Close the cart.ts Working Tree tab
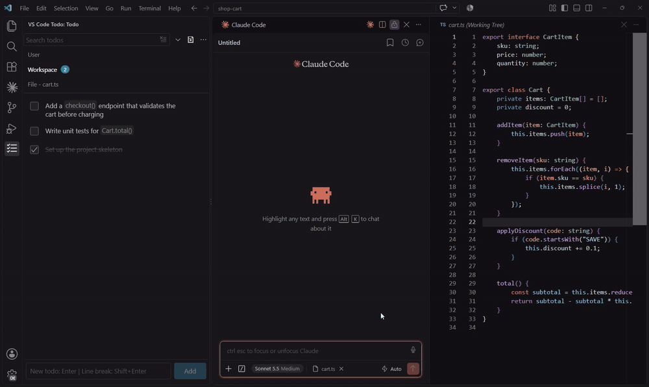This screenshot has height=387, width=649. [624, 25]
